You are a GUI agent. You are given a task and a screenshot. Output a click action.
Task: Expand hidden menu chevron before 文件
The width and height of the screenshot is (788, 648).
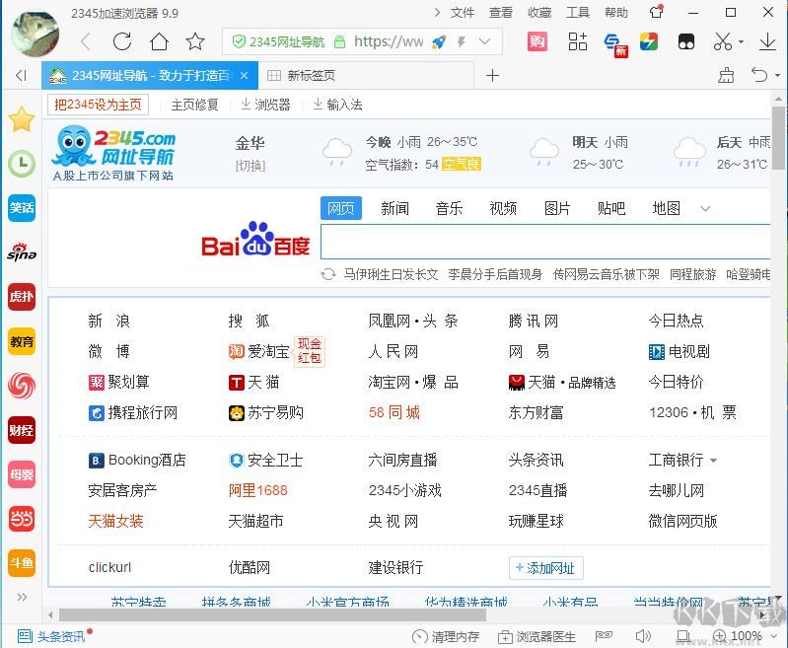click(x=437, y=12)
